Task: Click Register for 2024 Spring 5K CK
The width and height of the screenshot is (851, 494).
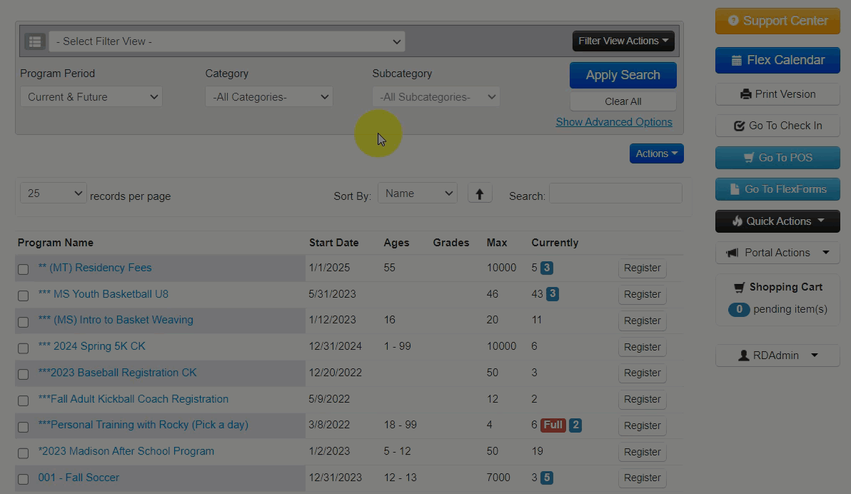Action: click(642, 347)
